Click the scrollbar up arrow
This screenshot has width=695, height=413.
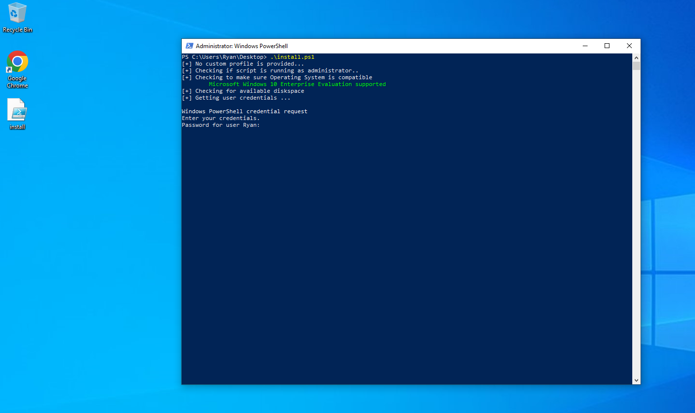click(x=636, y=57)
